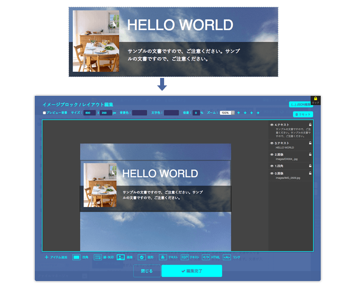Enable the プレビュー背景 checkbox
Image resolution: width=358 pixels, height=288 pixels.
coord(44,113)
